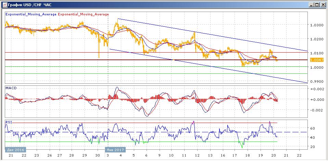Click the chart window icon in title bar
The height and width of the screenshot is (162, 328).
click(x=5, y=5)
